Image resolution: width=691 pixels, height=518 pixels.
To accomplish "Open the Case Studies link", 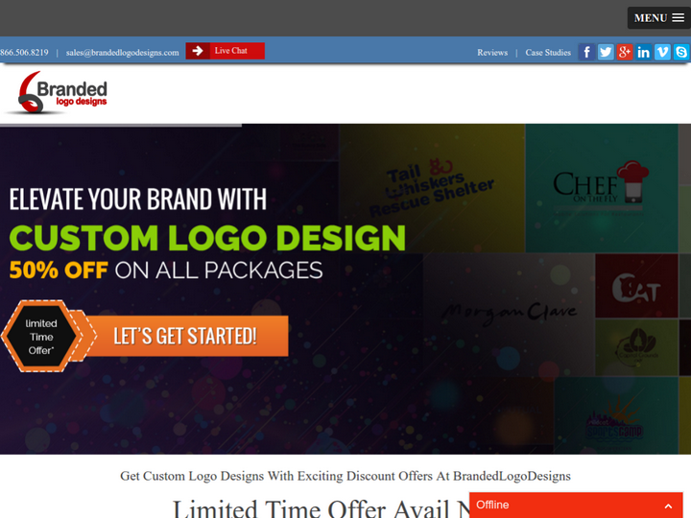I will [x=548, y=53].
